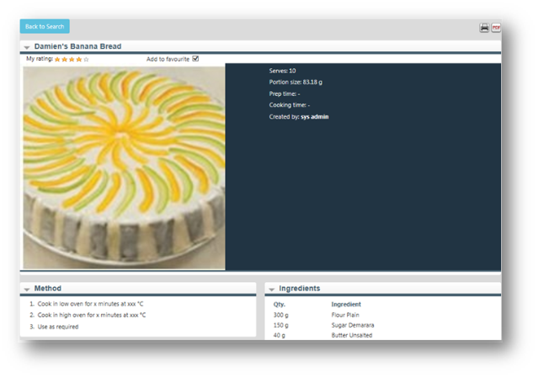The image size is (538, 378).
Task: Open the banana bread recipe photo
Action: (x=124, y=168)
